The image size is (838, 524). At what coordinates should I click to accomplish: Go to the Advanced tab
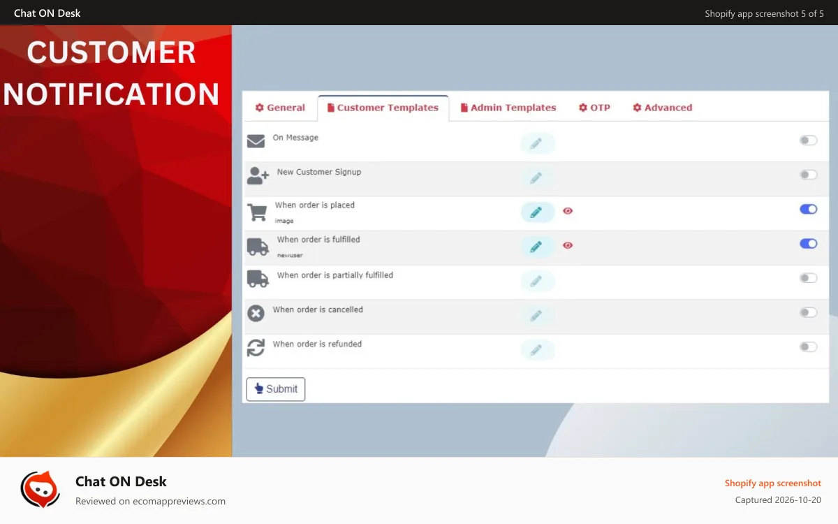click(663, 108)
